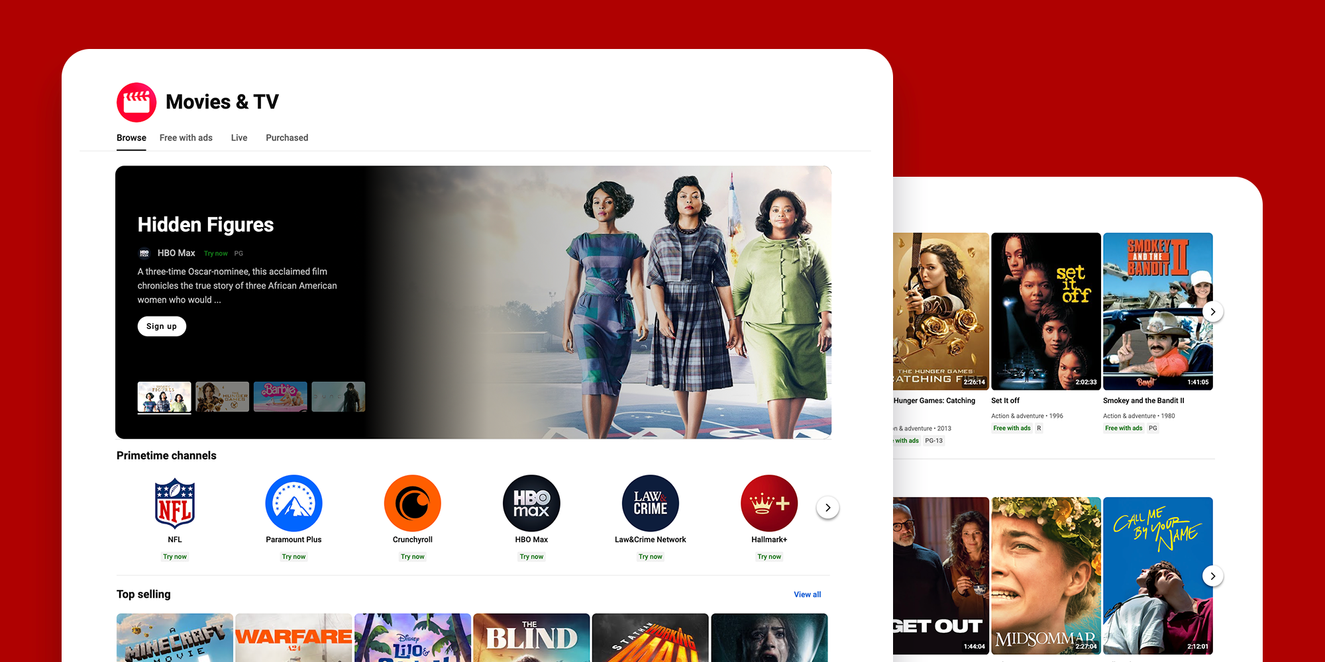Screen dimensions: 1325x662
Task: Click the Smokey and the Bandit II title
Action: pos(1143,401)
